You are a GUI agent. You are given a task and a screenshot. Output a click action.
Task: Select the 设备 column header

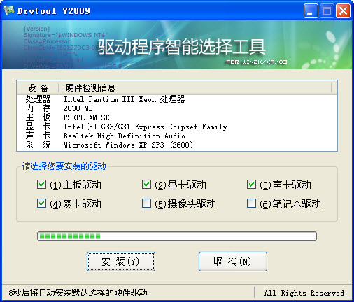[x=38, y=88]
